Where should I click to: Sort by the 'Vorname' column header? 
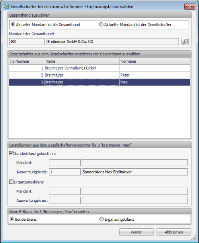coord(155,62)
